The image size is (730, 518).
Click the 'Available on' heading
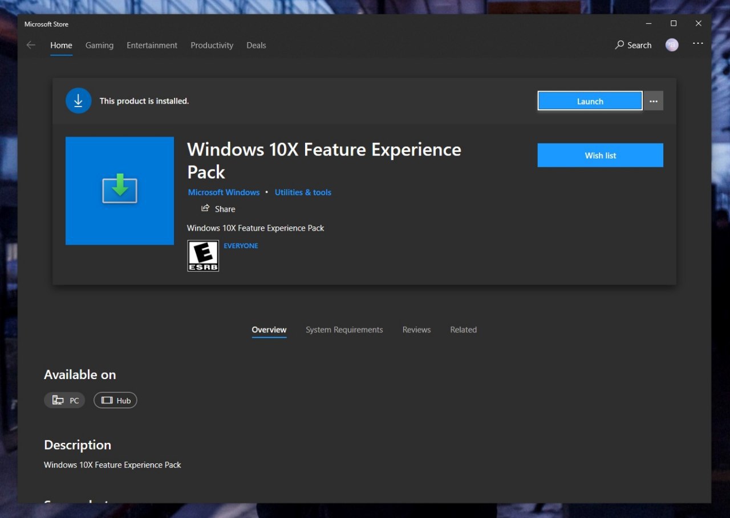(x=80, y=375)
